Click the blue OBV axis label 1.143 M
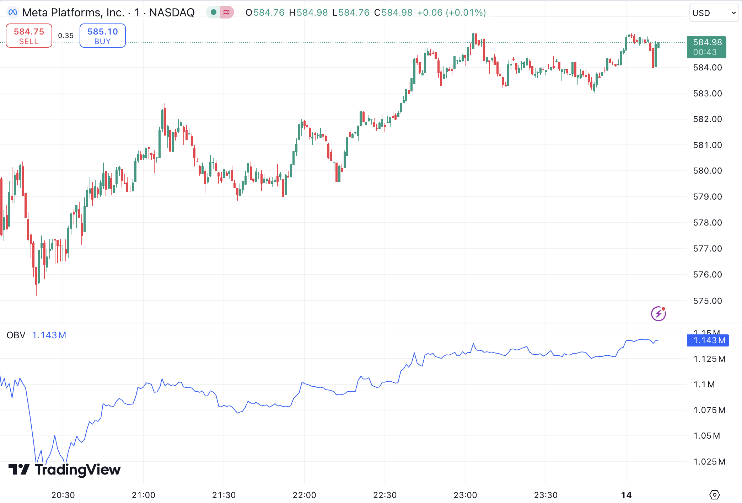The image size is (742, 503). coord(708,340)
